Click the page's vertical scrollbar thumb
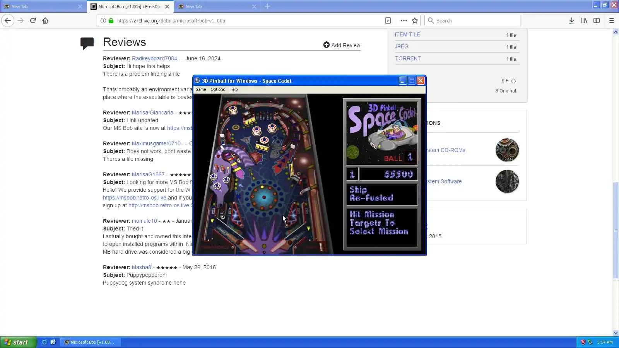The height and width of the screenshot is (348, 619). pyautogui.click(x=616, y=230)
